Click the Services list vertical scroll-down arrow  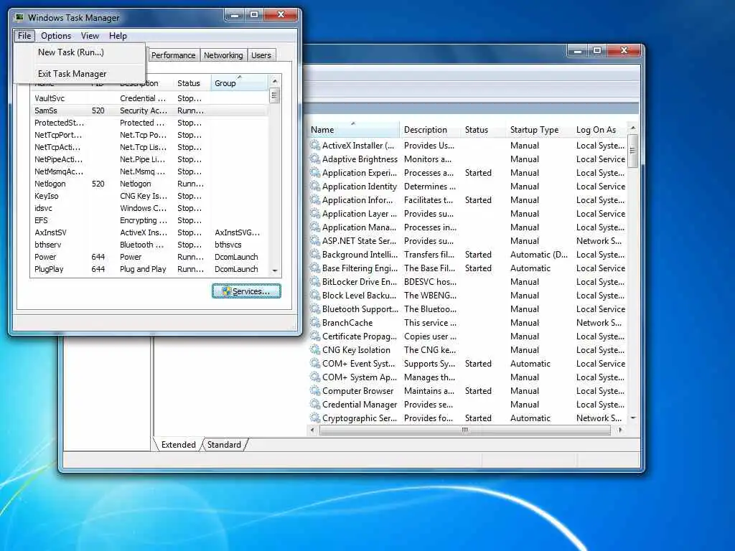633,418
